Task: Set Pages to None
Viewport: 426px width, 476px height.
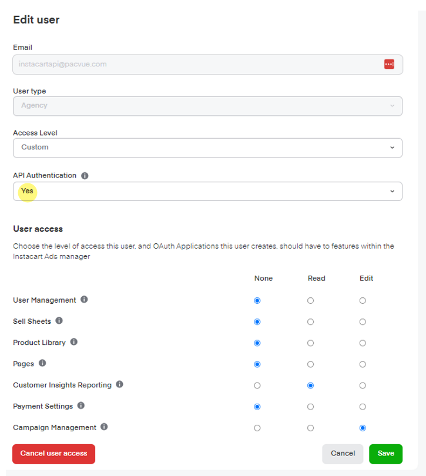Action: click(257, 364)
